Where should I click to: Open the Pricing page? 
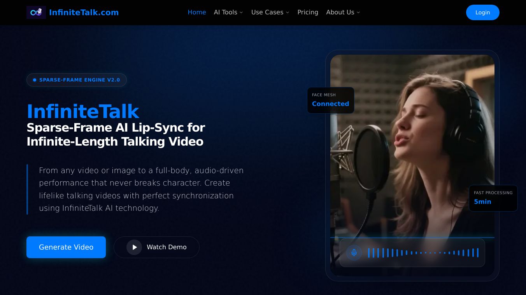pos(308,12)
